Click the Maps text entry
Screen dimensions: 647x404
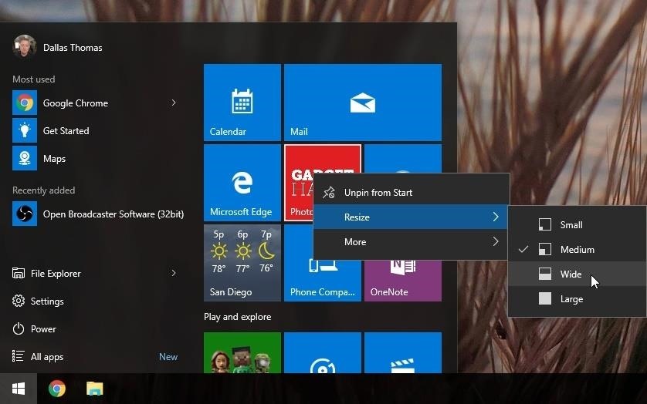55,159
